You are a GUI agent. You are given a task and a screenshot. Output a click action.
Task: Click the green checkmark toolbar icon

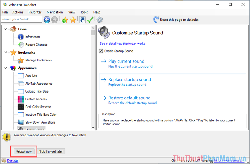(x=90, y=20)
